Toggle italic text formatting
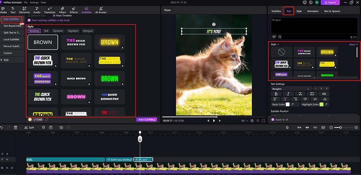361x175 pixels. click(x=288, y=94)
